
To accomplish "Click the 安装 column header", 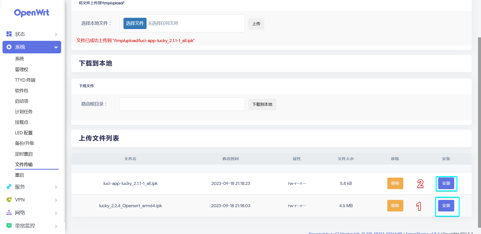I will pyautogui.click(x=446, y=159).
